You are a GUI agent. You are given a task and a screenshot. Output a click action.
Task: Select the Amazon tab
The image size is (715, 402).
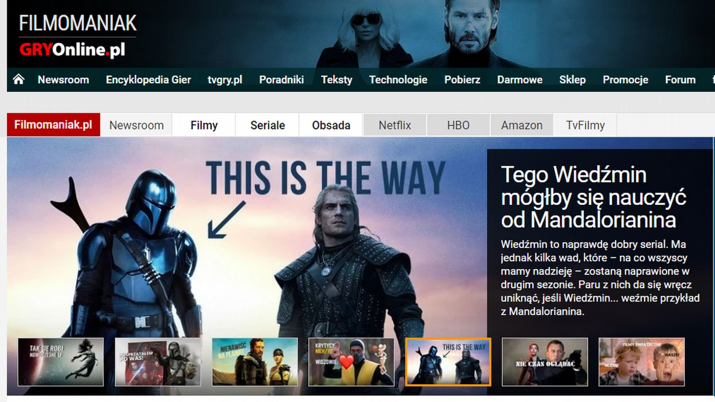[521, 125]
